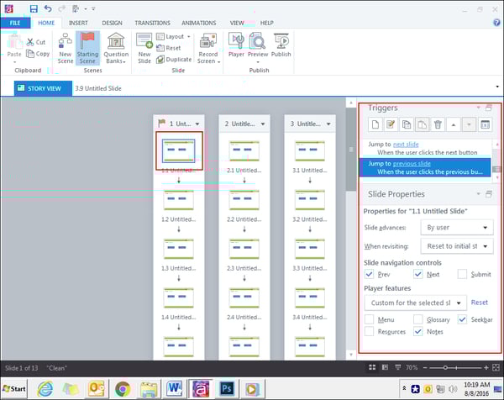Disable the Seekbar player feature

tap(462, 319)
